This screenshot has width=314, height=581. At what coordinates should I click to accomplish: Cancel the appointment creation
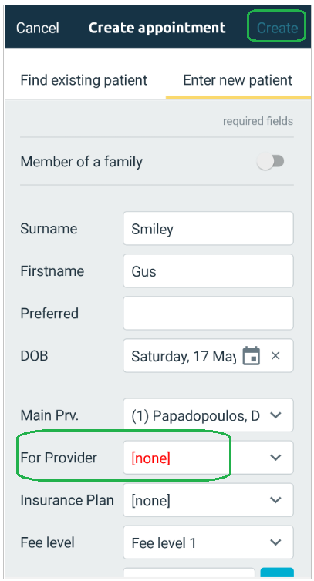(38, 28)
